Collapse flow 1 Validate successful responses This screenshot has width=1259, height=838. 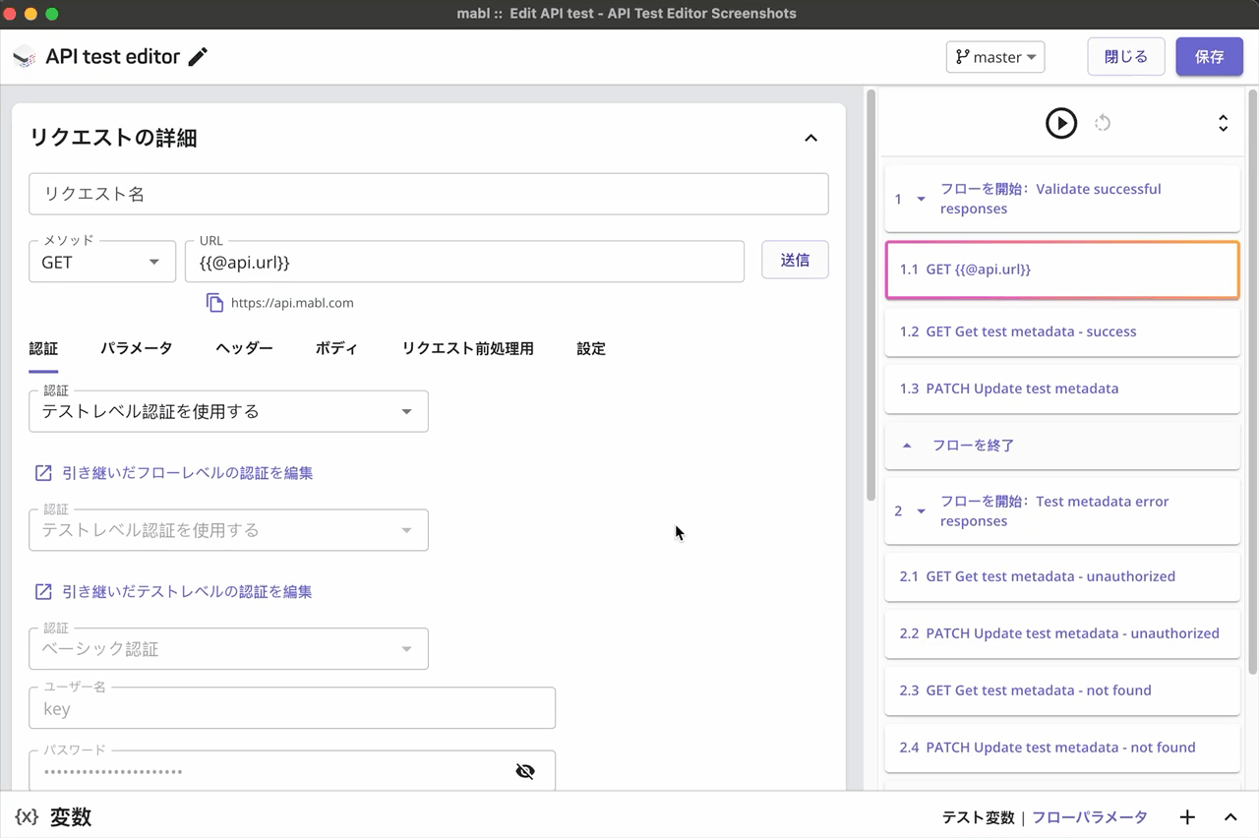[921, 199]
